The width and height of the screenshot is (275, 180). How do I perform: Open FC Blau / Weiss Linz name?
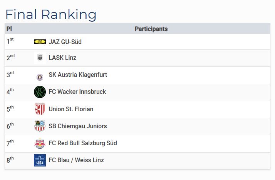[76, 160]
